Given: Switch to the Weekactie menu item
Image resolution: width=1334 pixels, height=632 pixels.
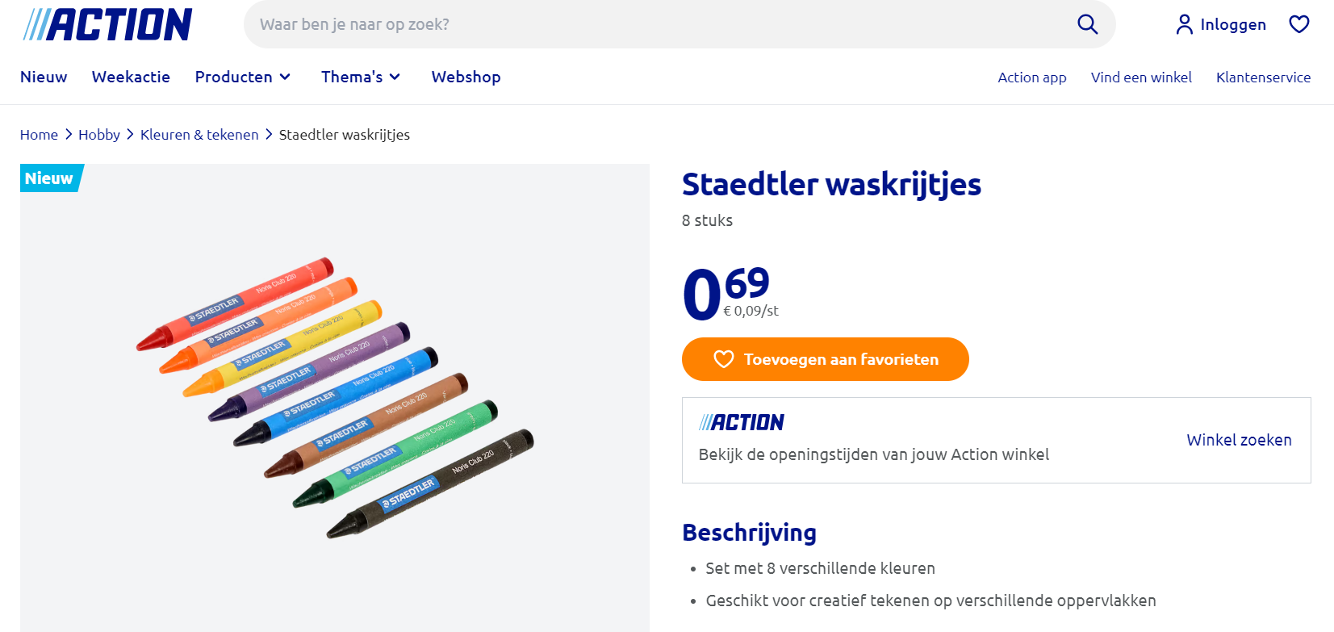Looking at the screenshot, I should [131, 77].
